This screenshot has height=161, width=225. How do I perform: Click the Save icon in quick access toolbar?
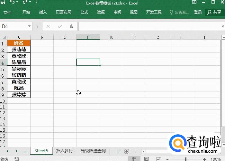(3, 2)
